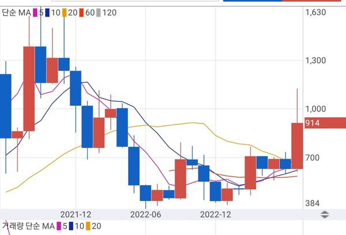Click the volume MA 20 yellow marker
This screenshot has height=235, width=346.
(86, 226)
